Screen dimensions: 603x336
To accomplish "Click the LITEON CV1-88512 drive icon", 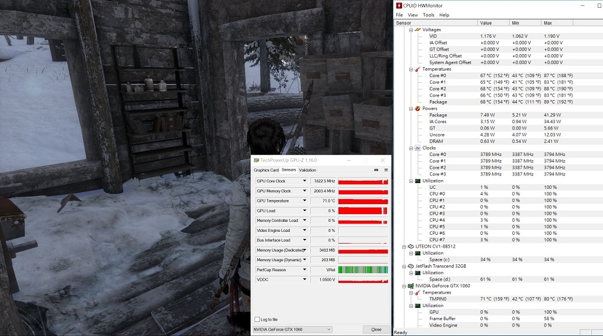I will pos(410,247).
